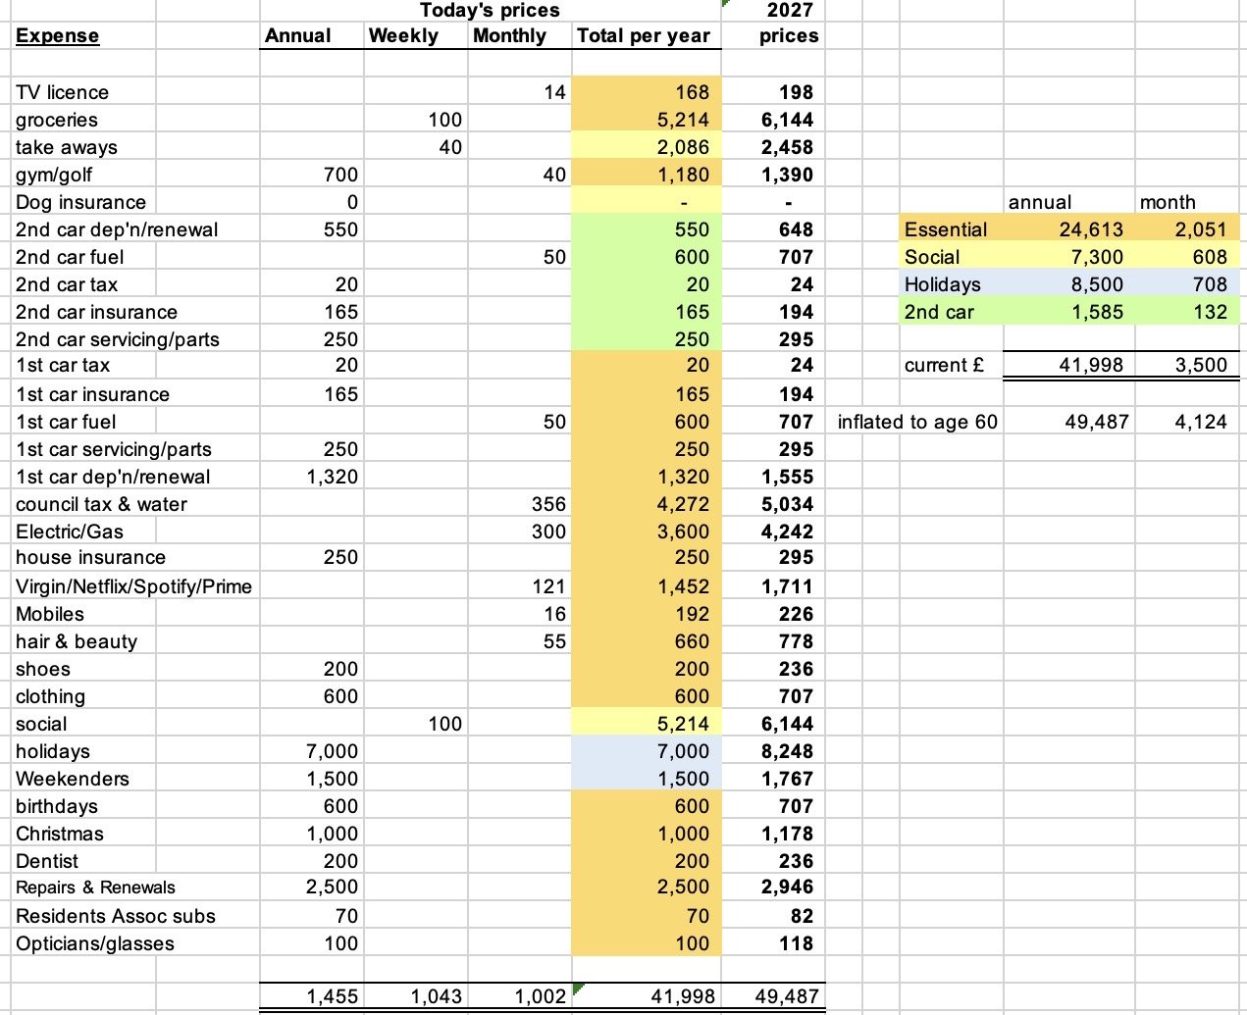Select the take aways total 2,086

(683, 147)
